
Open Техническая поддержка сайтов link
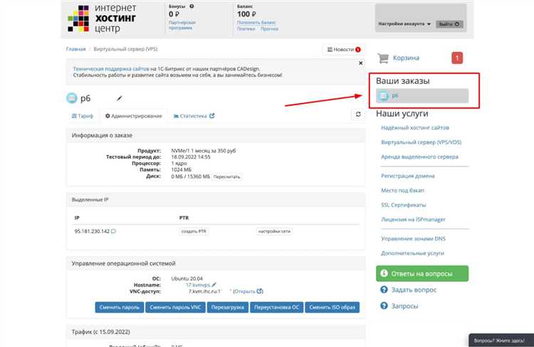[x=111, y=69]
